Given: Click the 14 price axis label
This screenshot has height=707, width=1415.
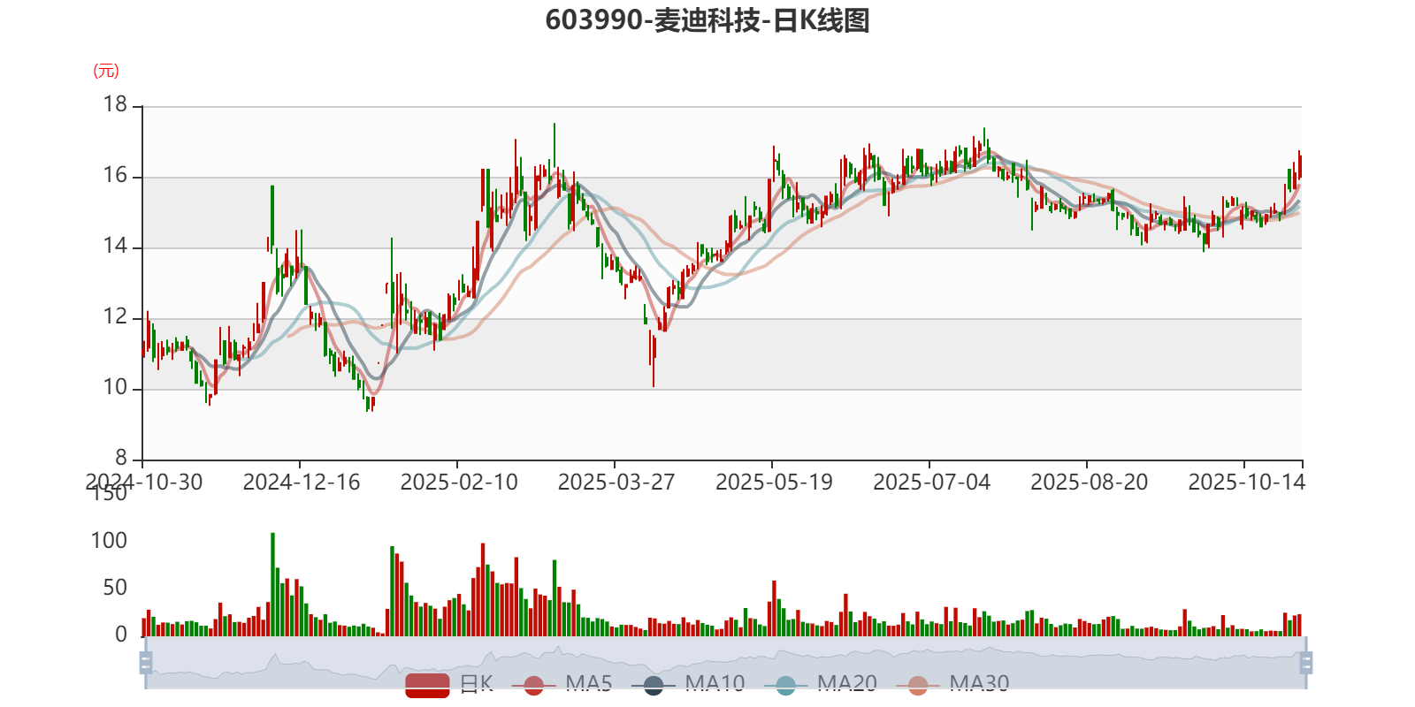Looking at the screenshot, I should 116,247.
